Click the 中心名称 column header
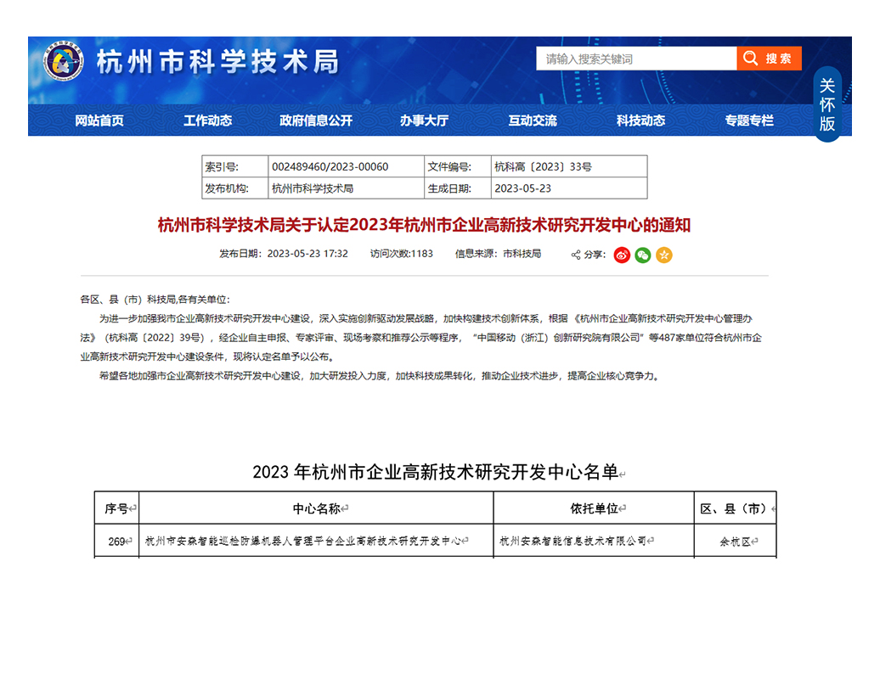This screenshot has width=880, height=679. pyautogui.click(x=317, y=508)
